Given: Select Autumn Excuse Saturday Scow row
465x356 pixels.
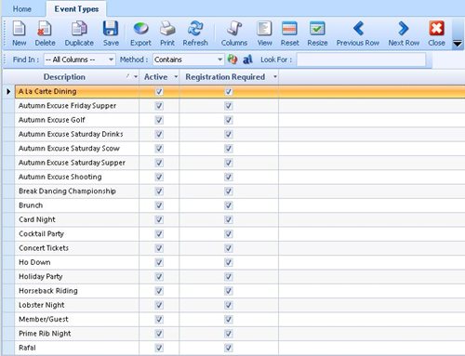Looking at the screenshot, I should [240, 149].
